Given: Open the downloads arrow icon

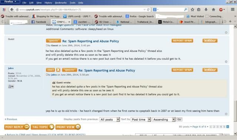Looking at the screenshot, I should pos(206,10).
